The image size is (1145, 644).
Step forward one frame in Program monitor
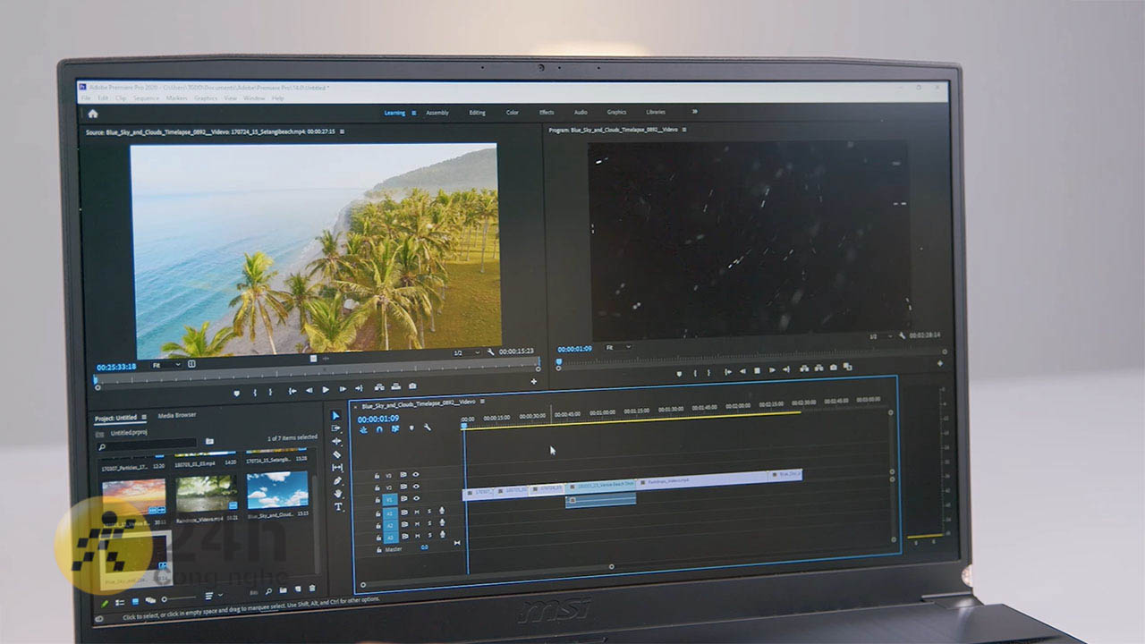click(x=772, y=370)
